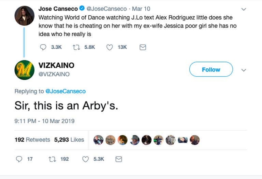
Task: Open Jose Canseco's profile picture
Action: [x=25, y=16]
